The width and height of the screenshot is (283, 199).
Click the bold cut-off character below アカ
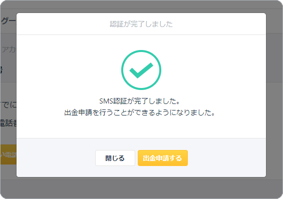[1, 70]
